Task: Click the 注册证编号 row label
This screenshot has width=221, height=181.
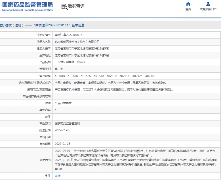Action: tap(43, 35)
